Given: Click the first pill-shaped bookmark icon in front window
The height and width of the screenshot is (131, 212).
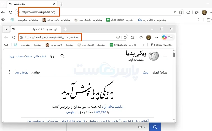Looking at the screenshot, I should point(6,45).
